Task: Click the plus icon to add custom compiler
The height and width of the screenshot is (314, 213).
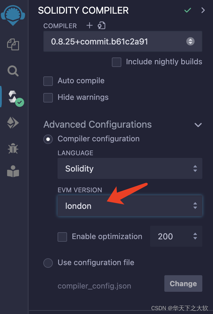Action: pos(90,25)
